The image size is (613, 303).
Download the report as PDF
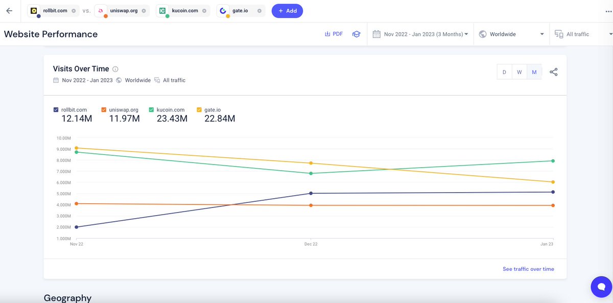point(334,34)
